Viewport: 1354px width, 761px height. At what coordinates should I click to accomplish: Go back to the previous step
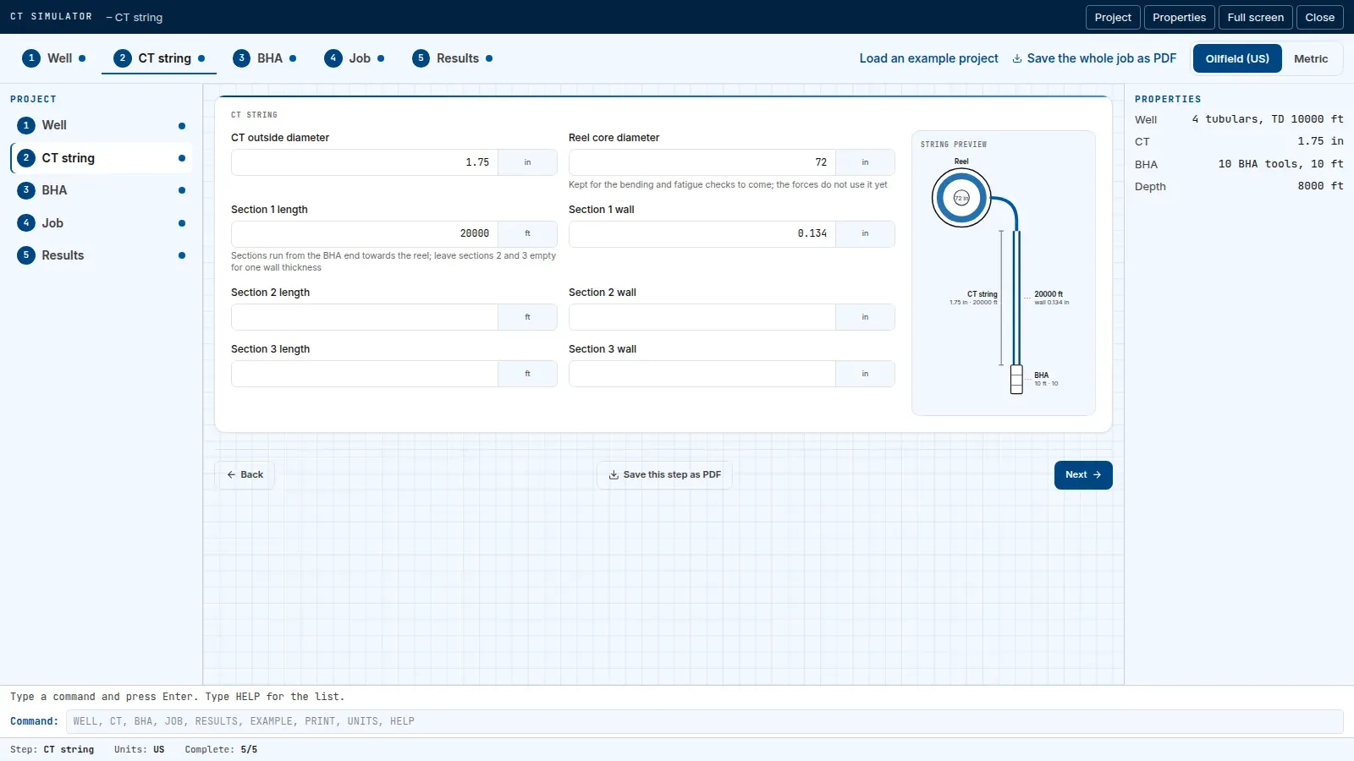click(x=245, y=475)
